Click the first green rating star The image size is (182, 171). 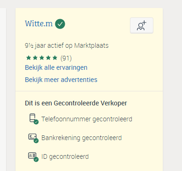(29, 58)
